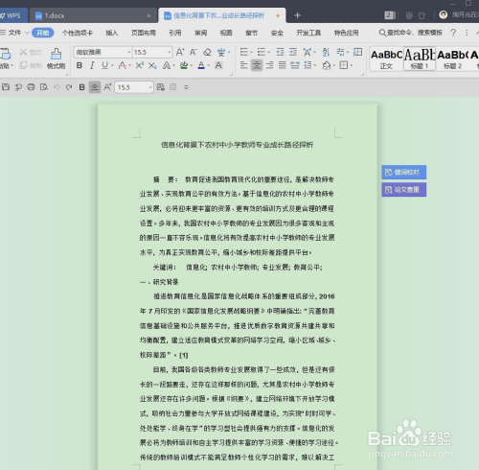This screenshot has width=479, height=470.
Task: Click the Increase font size icon in ribbon
Action: pos(180,52)
